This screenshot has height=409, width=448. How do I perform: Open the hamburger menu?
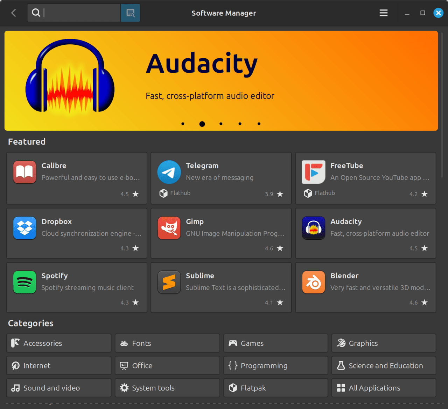(384, 13)
